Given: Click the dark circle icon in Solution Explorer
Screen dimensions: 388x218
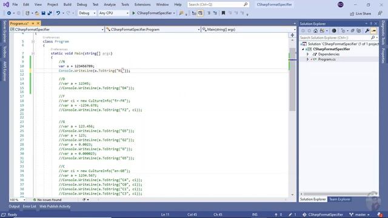Looking at the screenshot, I should point(334,31).
